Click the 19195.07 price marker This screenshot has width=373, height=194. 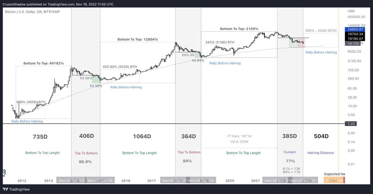[355, 38]
